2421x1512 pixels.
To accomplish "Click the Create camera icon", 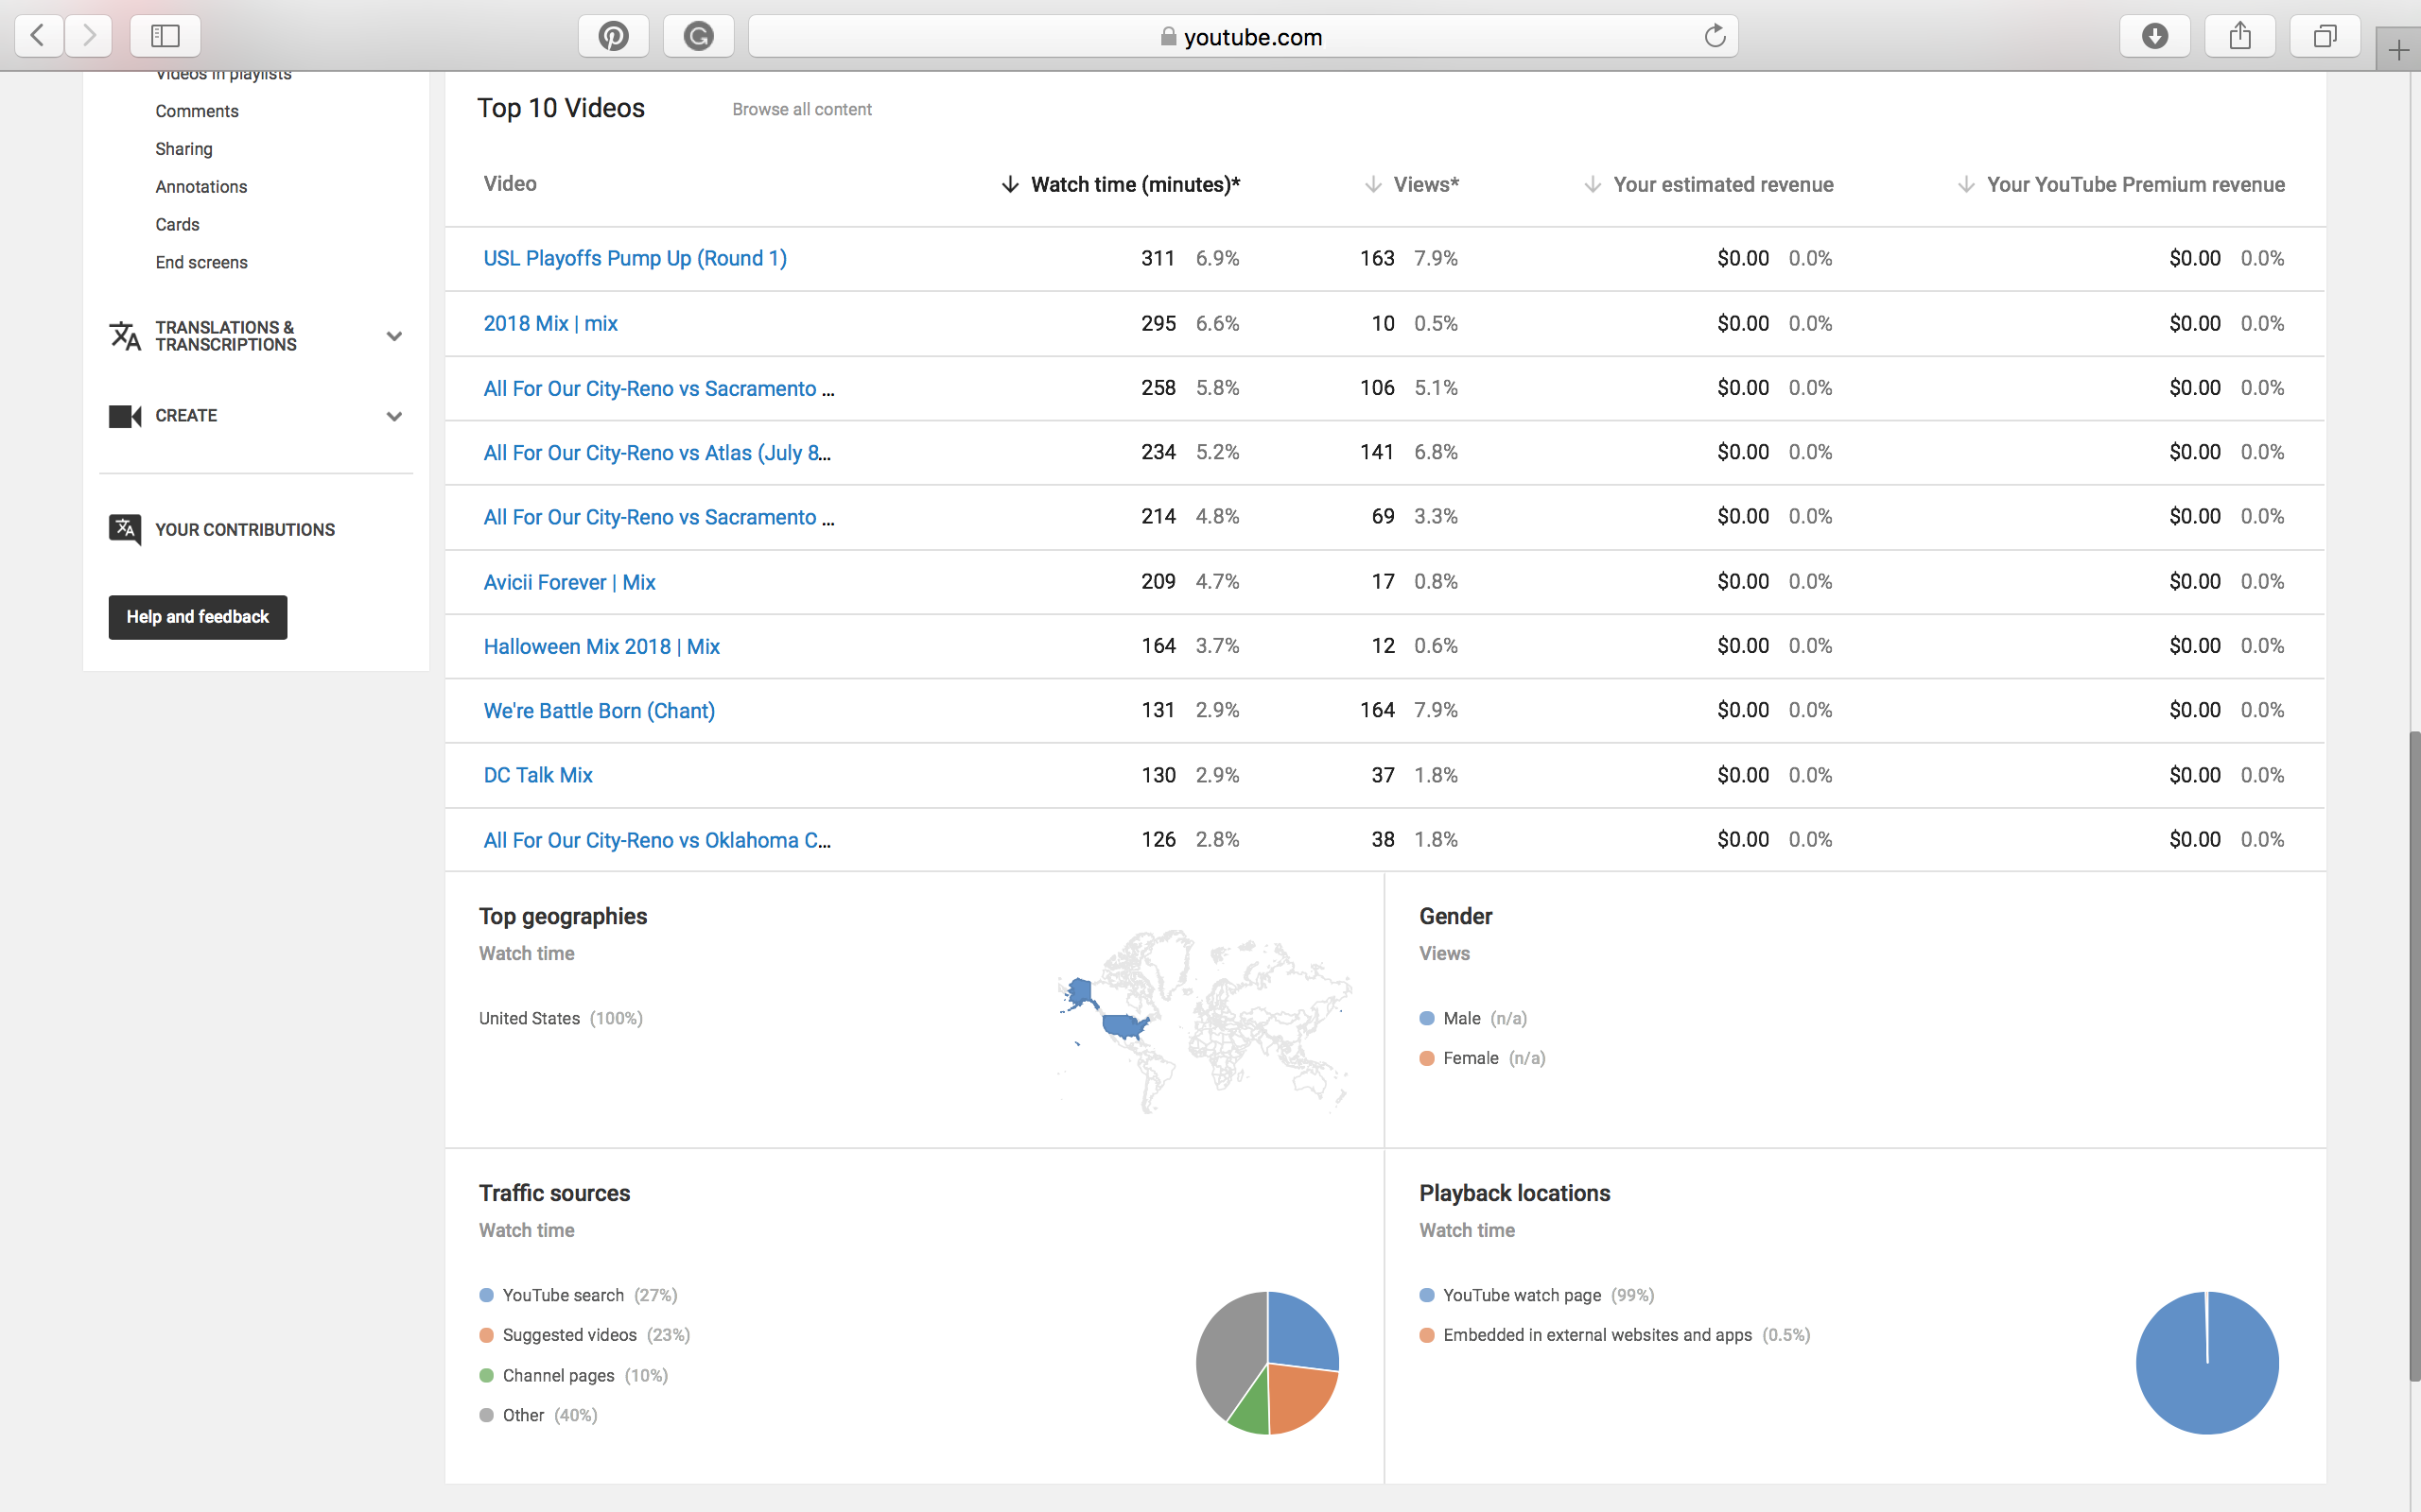I will pyautogui.click(x=125, y=416).
